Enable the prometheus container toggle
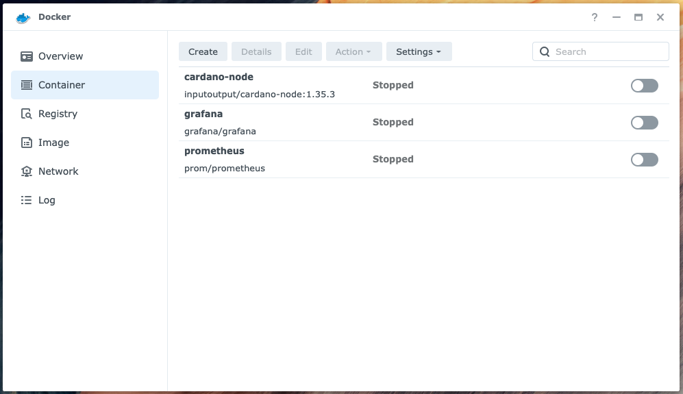Image resolution: width=683 pixels, height=394 pixels. point(644,160)
